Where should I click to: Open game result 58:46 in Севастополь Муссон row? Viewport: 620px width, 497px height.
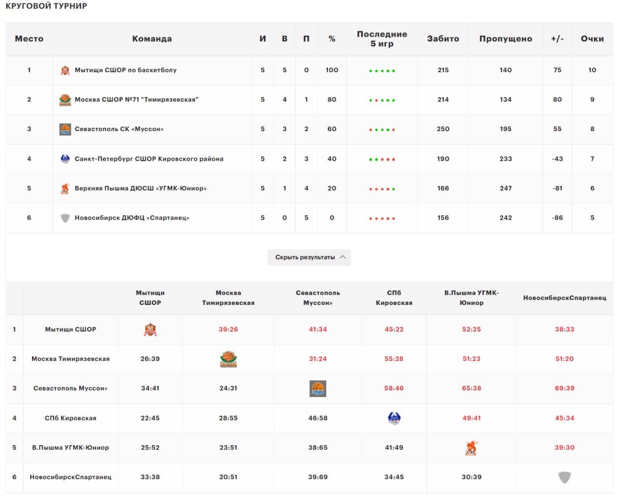[394, 389]
